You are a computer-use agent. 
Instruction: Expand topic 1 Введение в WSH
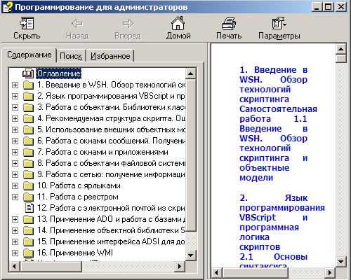coord(15,85)
